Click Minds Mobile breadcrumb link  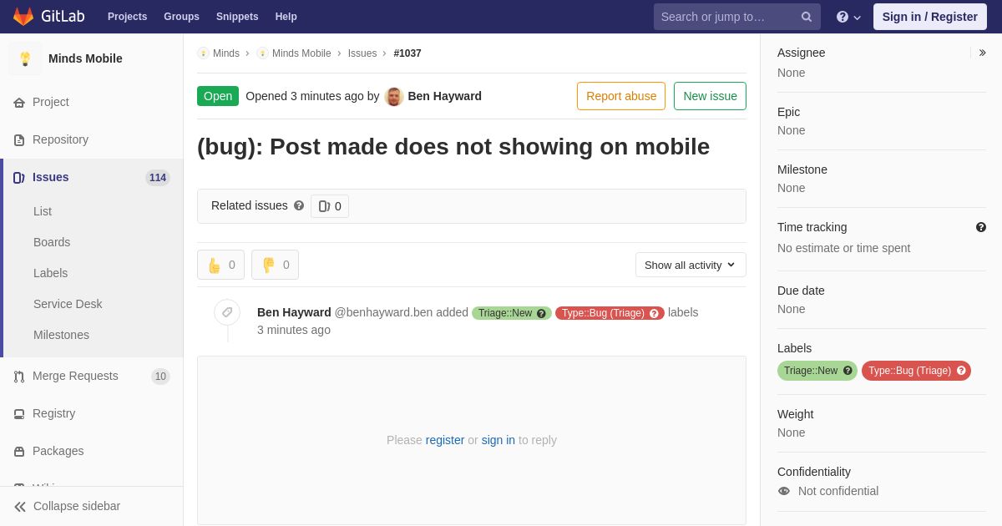[x=301, y=53]
